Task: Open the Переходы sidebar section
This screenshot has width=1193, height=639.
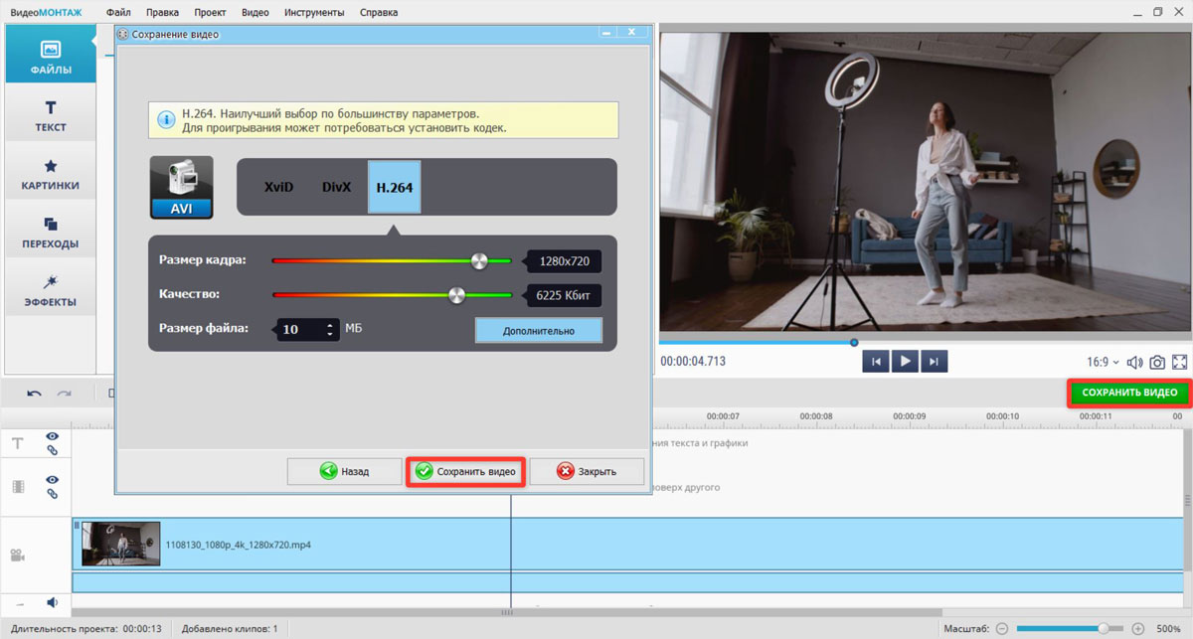Action: pyautogui.click(x=50, y=232)
